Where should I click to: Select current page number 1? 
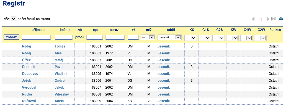[x=261, y=19]
